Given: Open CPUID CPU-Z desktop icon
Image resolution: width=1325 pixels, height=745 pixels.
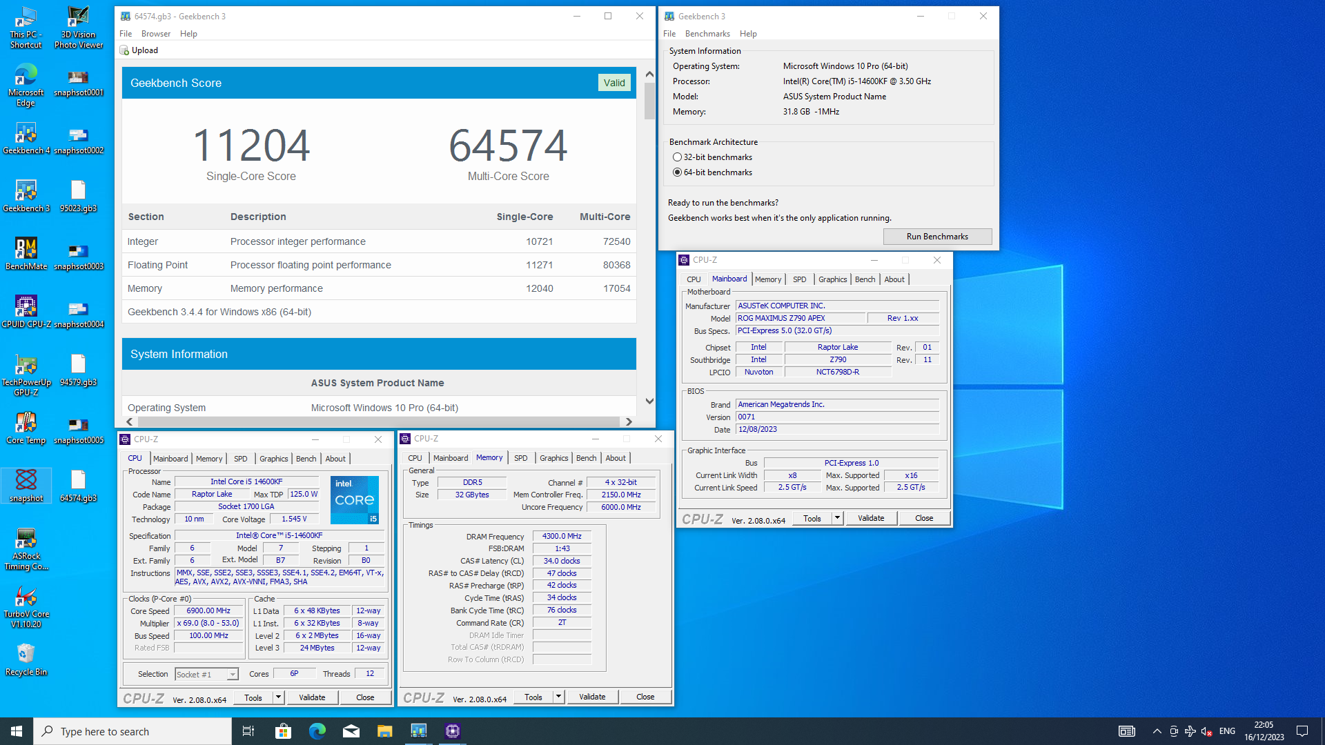Looking at the screenshot, I should [26, 312].
